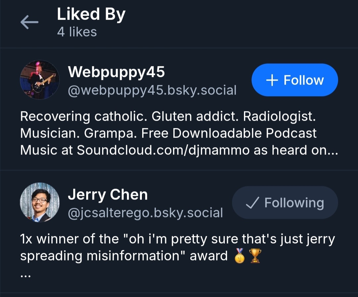Open Webpuppy45's guitar player avatar
Screen dimensions: 358x297
(x=40, y=81)
